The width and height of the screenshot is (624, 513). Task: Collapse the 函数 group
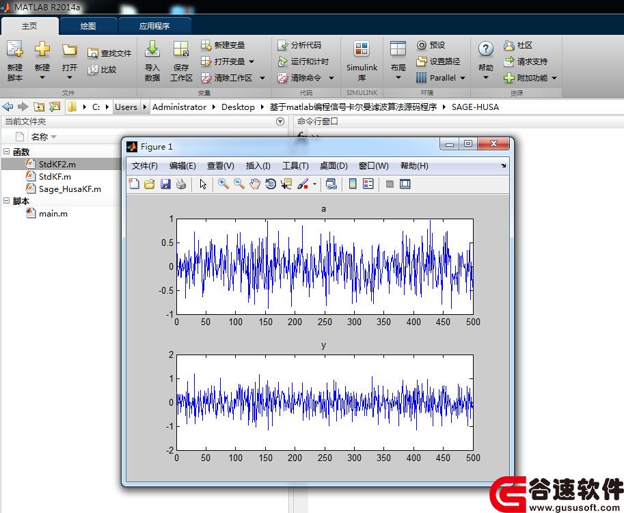6,152
